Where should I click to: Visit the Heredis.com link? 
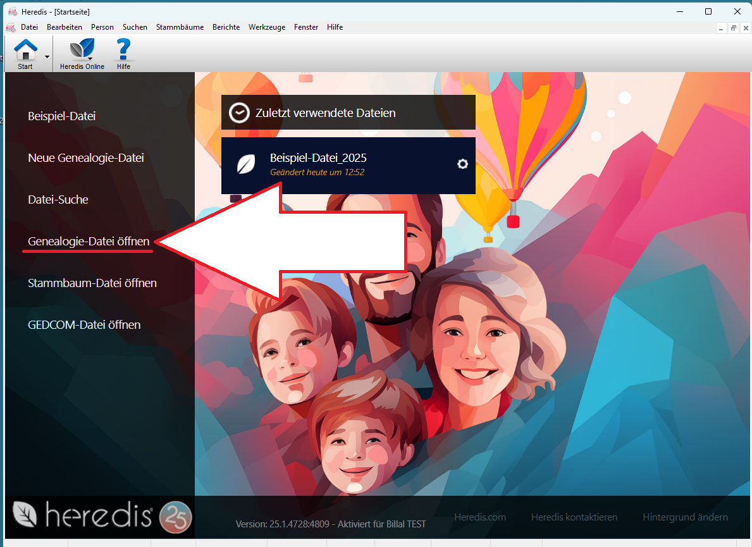coord(480,517)
